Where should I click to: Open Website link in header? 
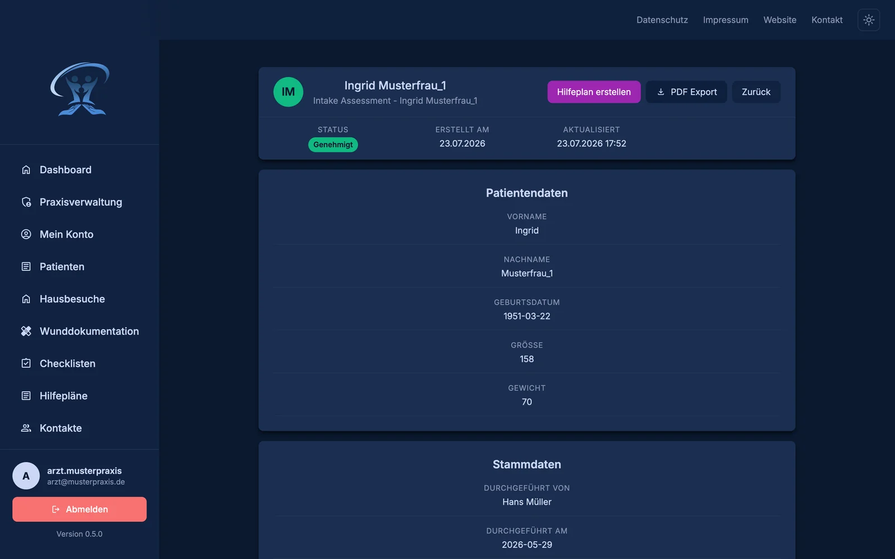click(x=780, y=20)
